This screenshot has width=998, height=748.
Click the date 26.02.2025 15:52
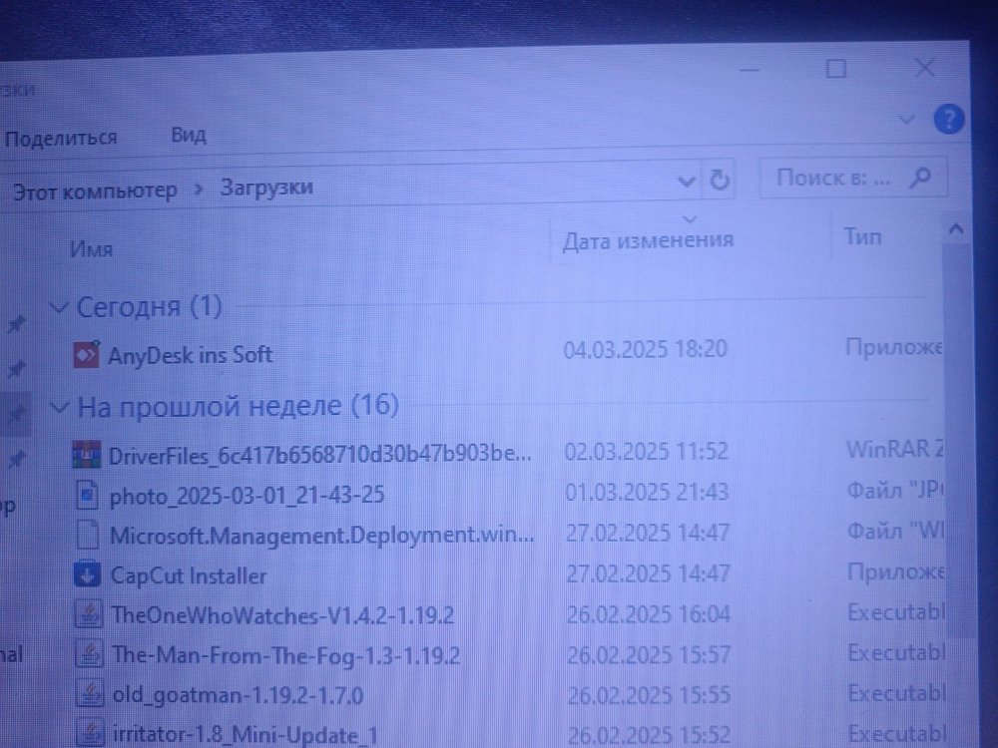point(649,735)
